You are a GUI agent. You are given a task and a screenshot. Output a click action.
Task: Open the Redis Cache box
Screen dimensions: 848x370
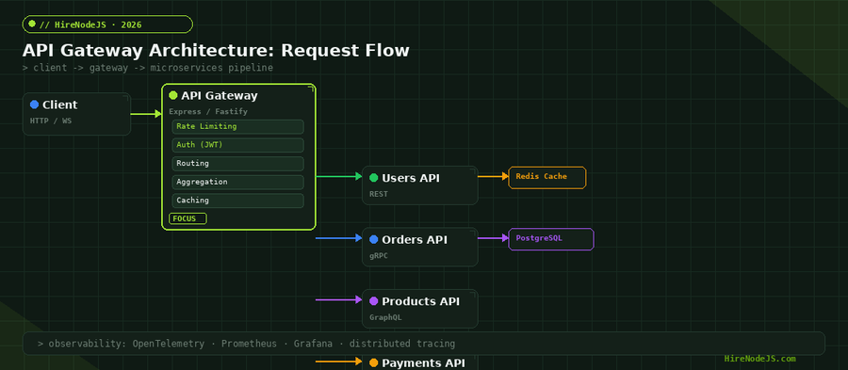pyautogui.click(x=547, y=177)
